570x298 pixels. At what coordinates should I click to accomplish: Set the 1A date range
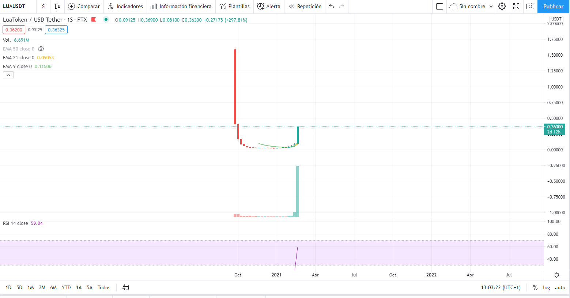pos(79,287)
